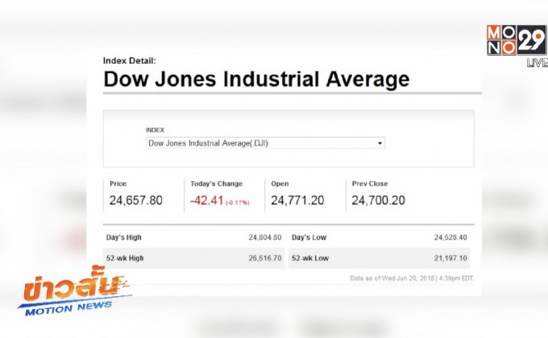Screen dimensions: 548x338
Task: Click the 52-wk High row label
Action: click(125, 258)
